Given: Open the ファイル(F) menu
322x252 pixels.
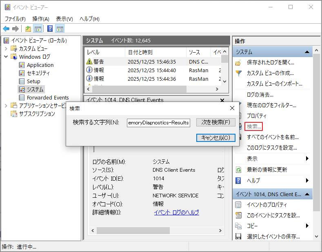Looking at the screenshot, I should pyautogui.click(x=15, y=19).
